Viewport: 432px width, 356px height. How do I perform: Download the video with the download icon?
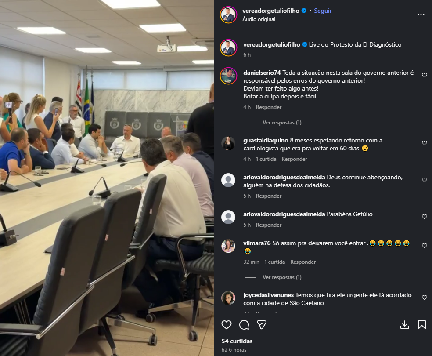(x=404, y=325)
